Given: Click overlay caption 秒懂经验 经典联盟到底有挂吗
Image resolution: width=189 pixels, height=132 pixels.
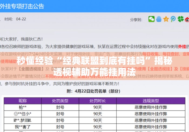Looking at the screenshot, I should 94,61.
